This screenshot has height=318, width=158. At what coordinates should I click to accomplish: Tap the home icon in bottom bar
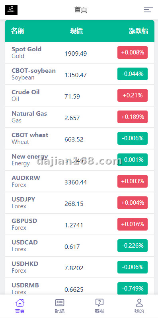coord(20,303)
